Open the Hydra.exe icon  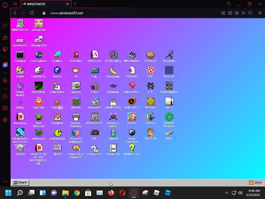pos(39,134)
